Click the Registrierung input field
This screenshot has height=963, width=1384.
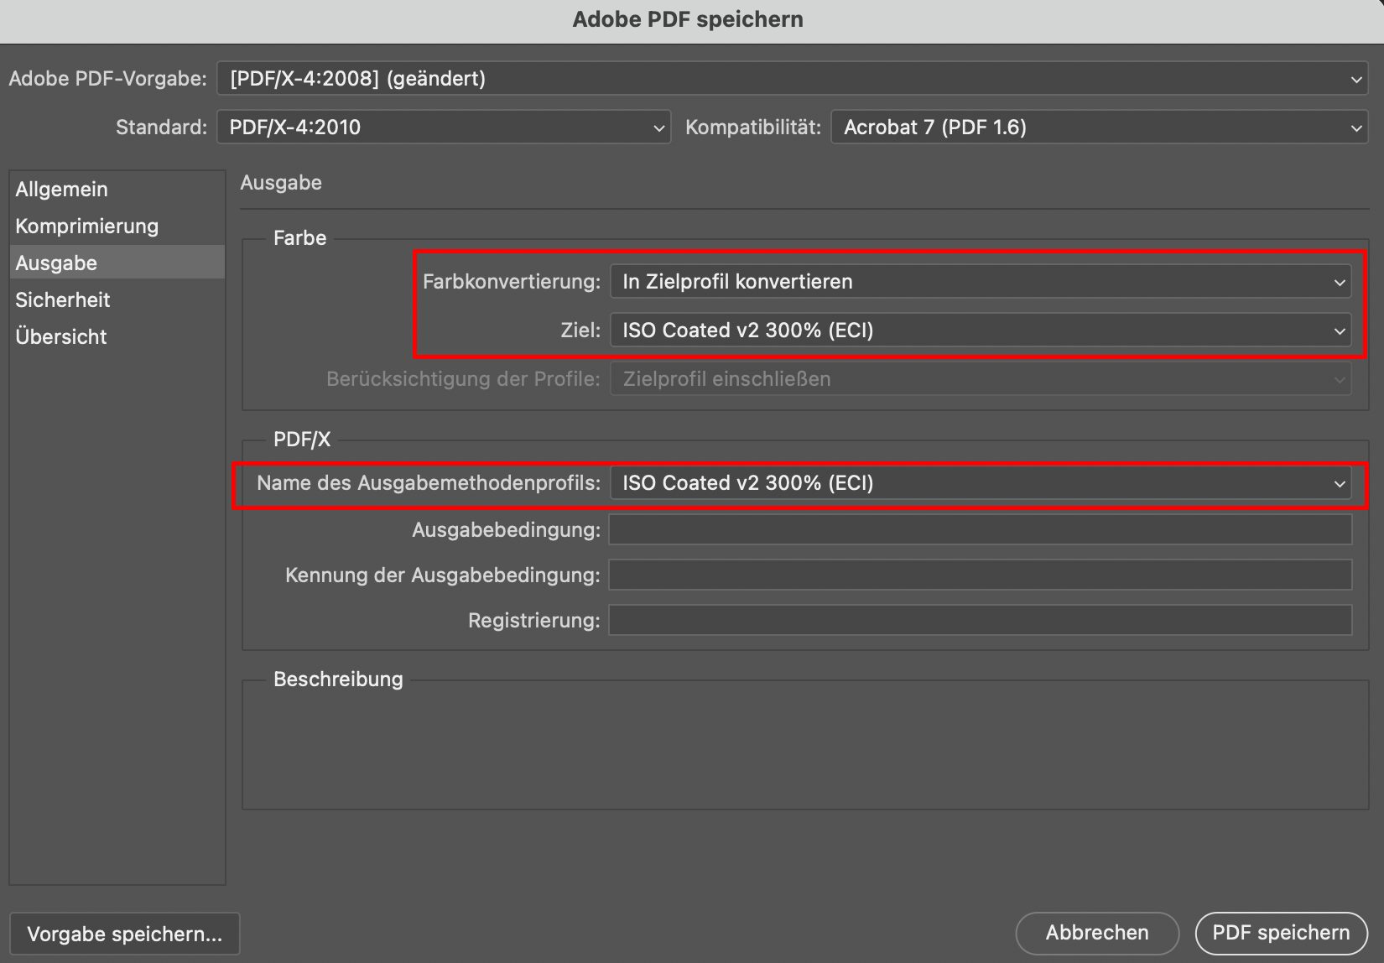(981, 621)
